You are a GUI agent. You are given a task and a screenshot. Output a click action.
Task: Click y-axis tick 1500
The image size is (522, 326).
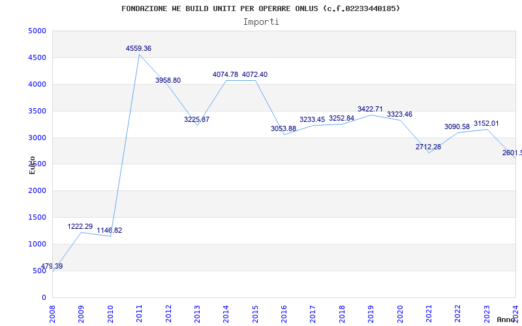tap(37, 218)
